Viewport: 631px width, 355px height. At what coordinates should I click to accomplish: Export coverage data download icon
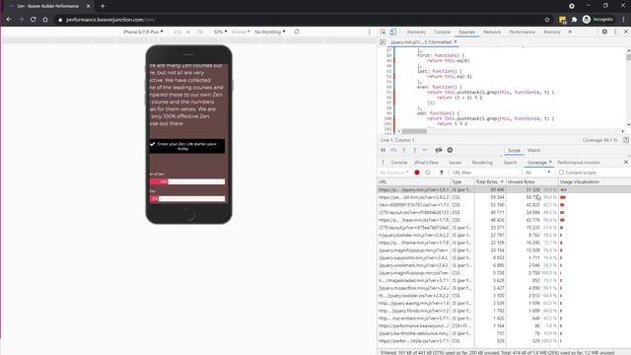(x=442, y=173)
